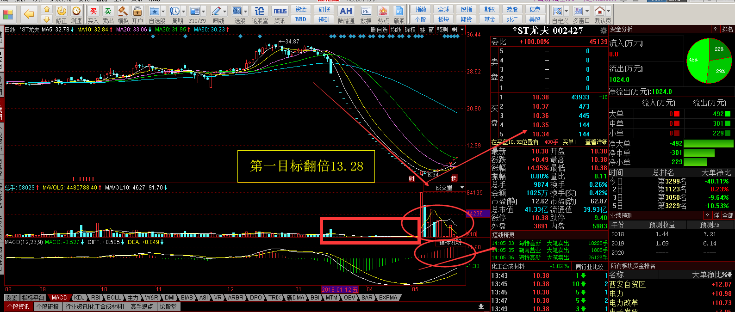
Task: Open the 修正 correction tool
Action: click(x=62, y=14)
